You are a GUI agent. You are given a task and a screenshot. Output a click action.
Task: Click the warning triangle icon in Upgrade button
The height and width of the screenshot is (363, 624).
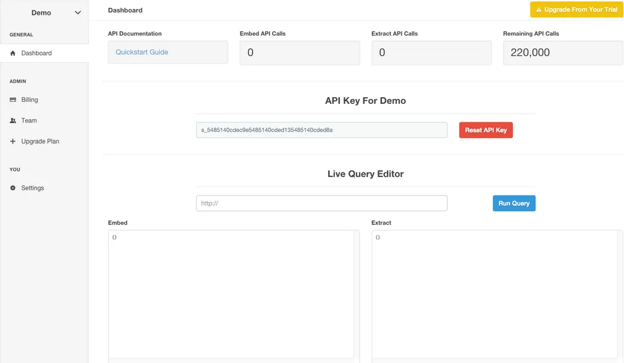click(539, 9)
